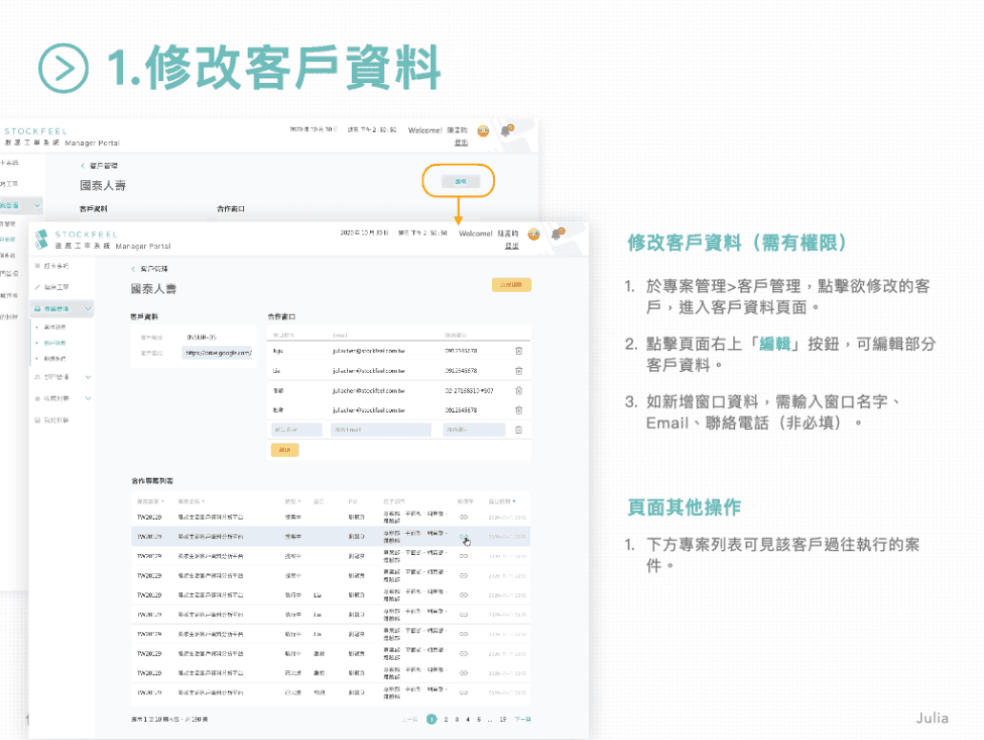Click the back arrow beside 客戶管理 breadcrumb
The height and width of the screenshot is (740, 984).
[133, 269]
